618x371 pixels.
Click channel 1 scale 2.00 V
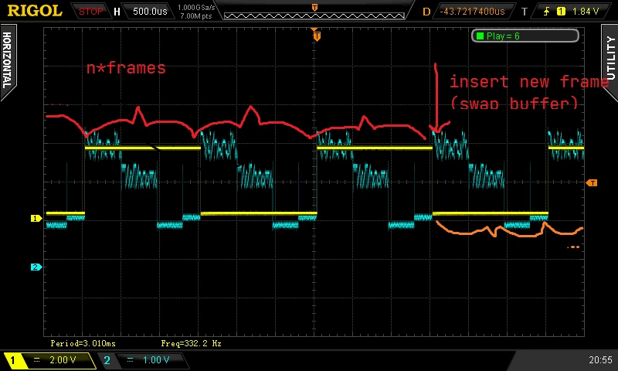click(x=63, y=360)
